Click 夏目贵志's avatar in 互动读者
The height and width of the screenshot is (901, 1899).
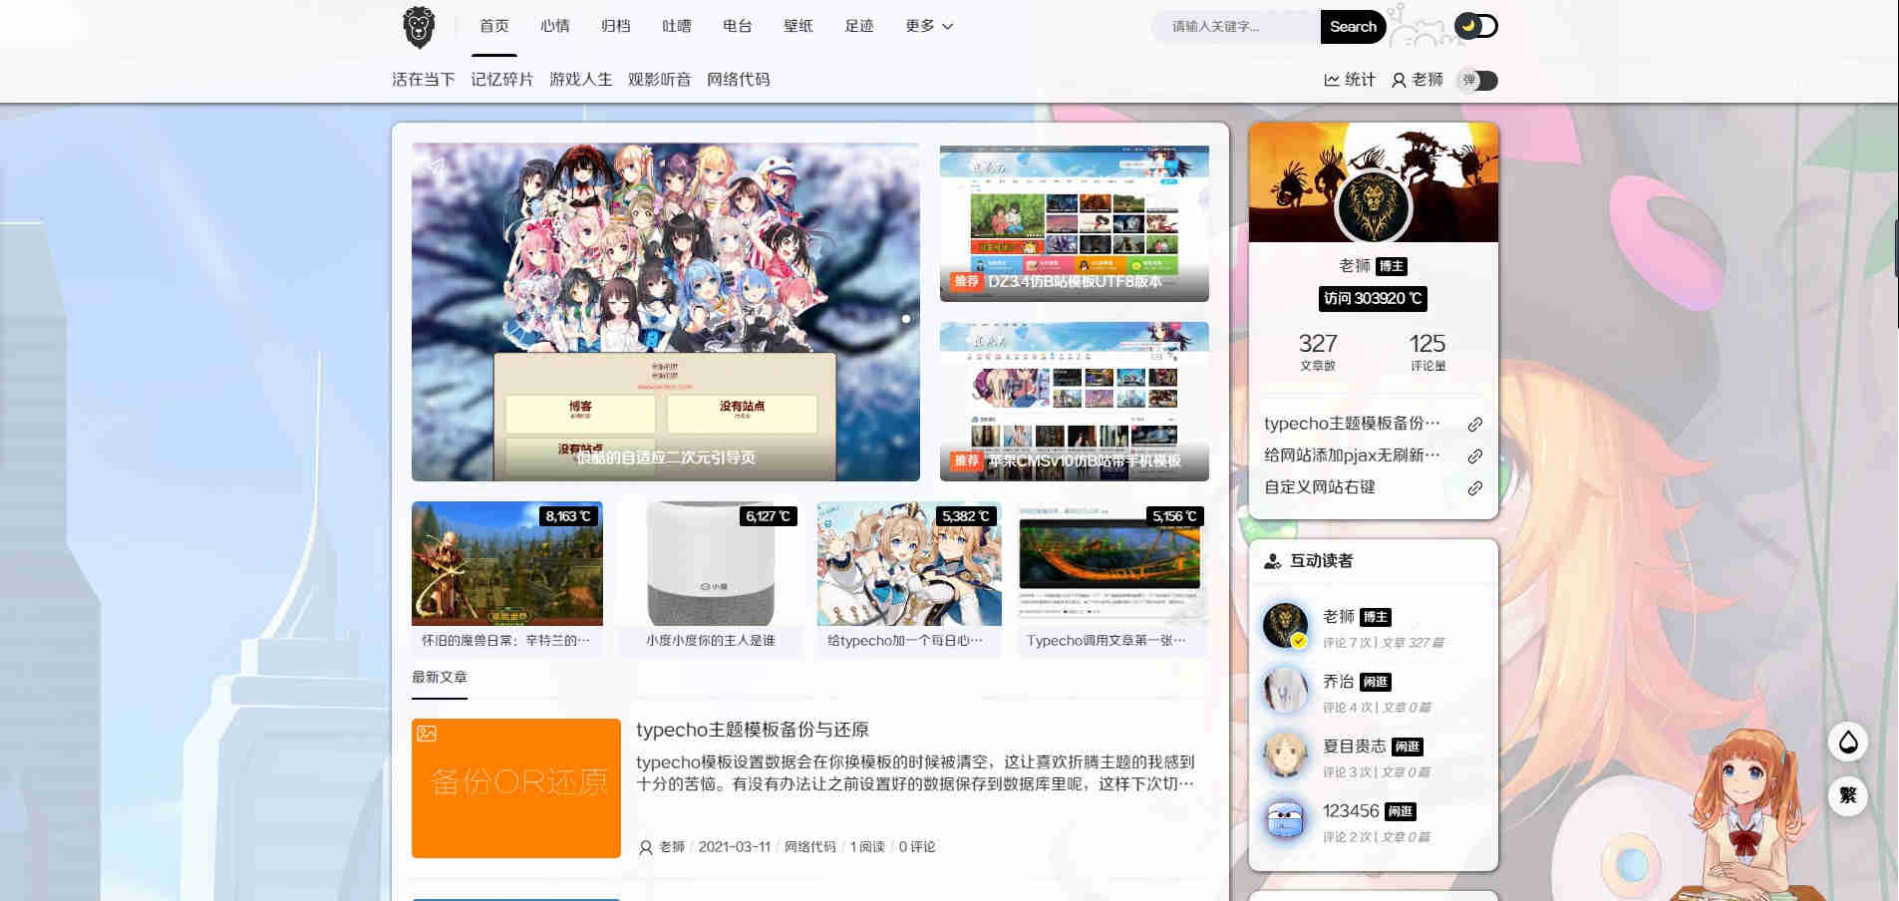tap(1286, 754)
